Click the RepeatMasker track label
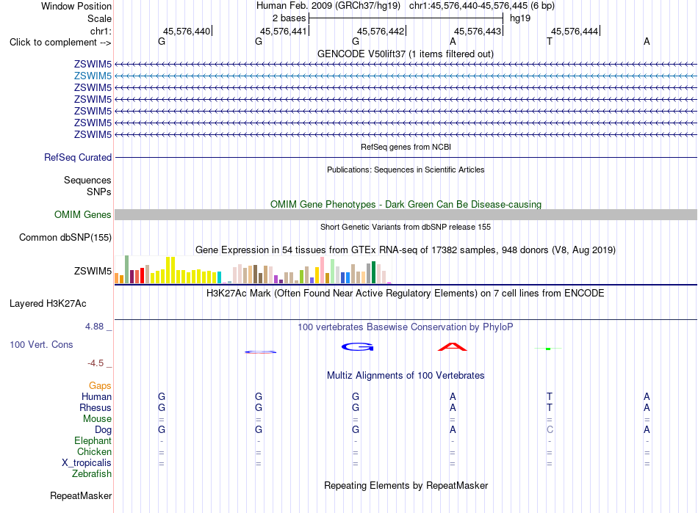 pyautogui.click(x=81, y=495)
